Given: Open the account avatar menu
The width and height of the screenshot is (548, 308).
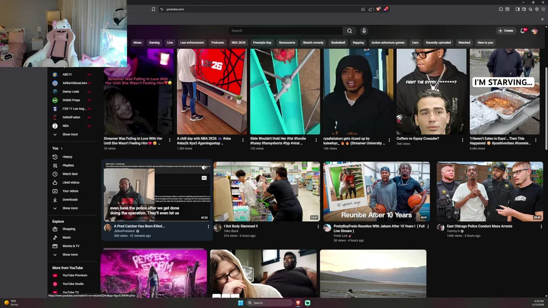Looking at the screenshot, I should (x=534, y=31).
